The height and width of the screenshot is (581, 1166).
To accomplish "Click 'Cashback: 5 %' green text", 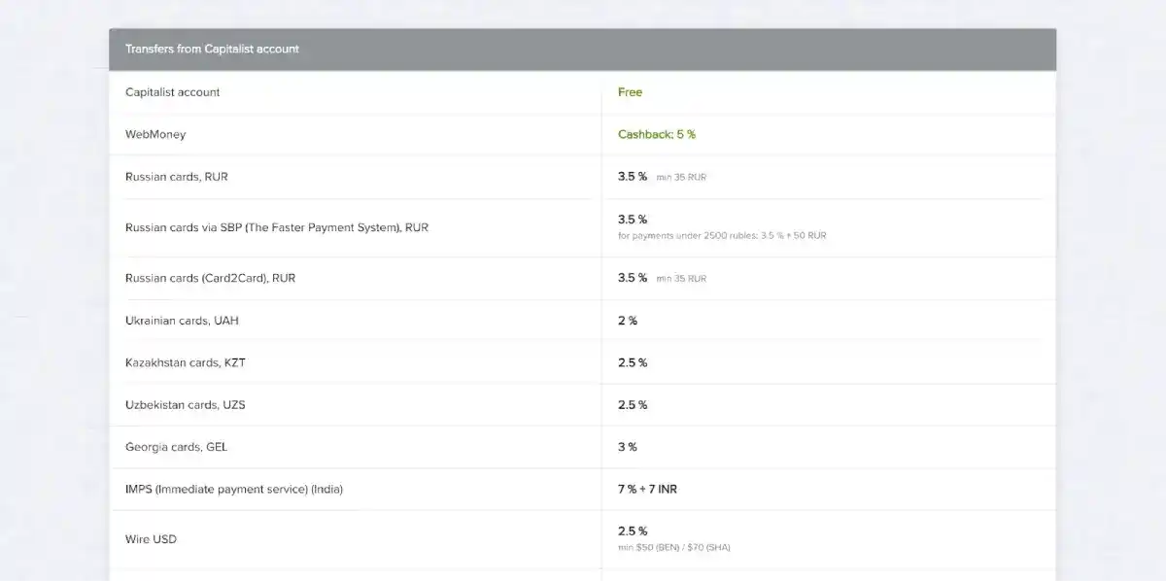I will click(656, 134).
